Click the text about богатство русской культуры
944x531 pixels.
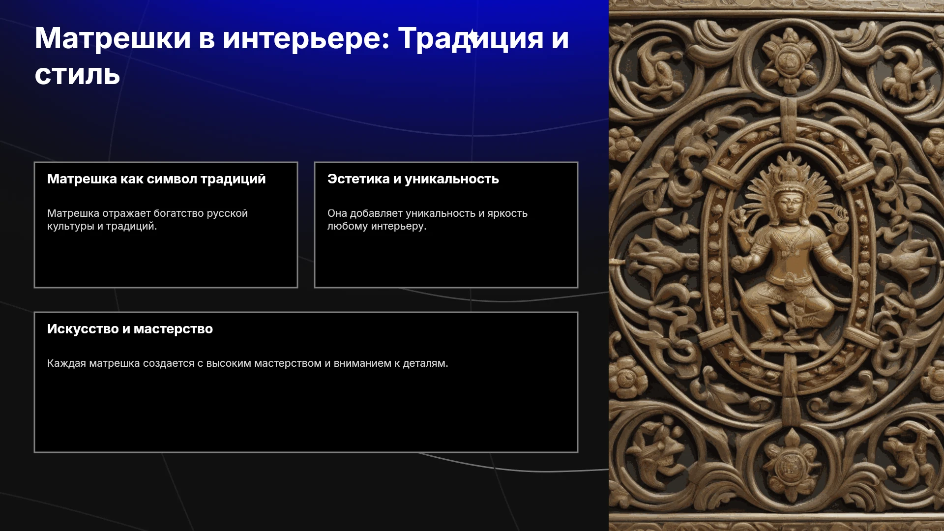coord(147,220)
